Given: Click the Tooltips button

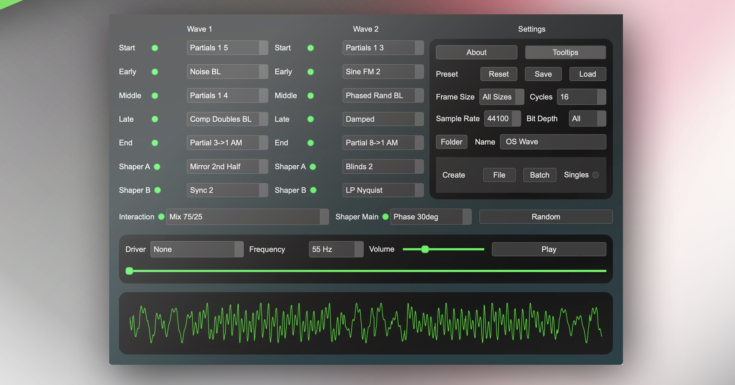Looking at the screenshot, I should (565, 53).
